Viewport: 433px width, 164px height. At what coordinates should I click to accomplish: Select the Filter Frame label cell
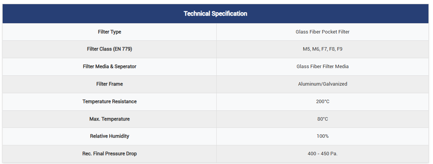coord(109,84)
